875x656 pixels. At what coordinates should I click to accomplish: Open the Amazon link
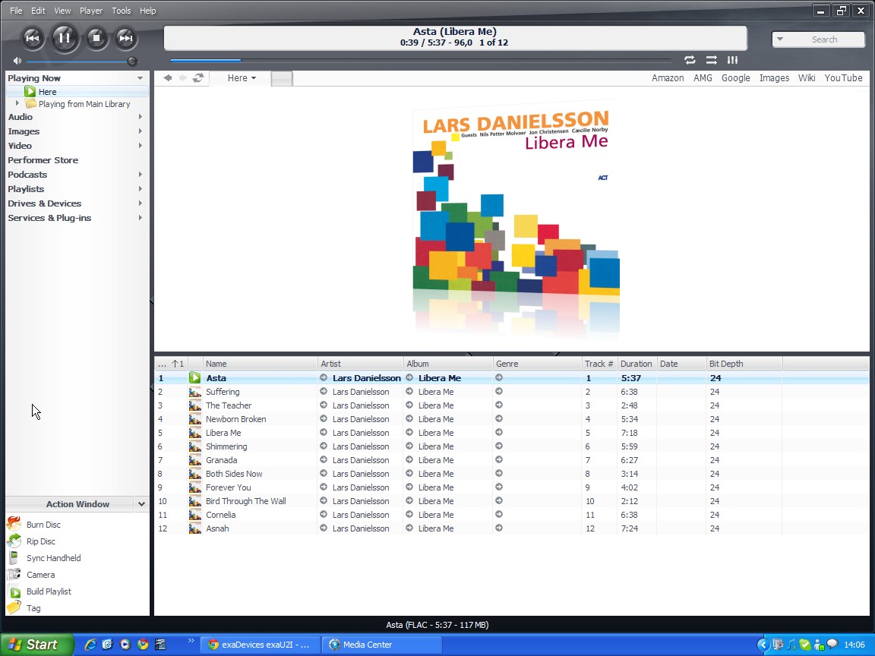pos(668,78)
